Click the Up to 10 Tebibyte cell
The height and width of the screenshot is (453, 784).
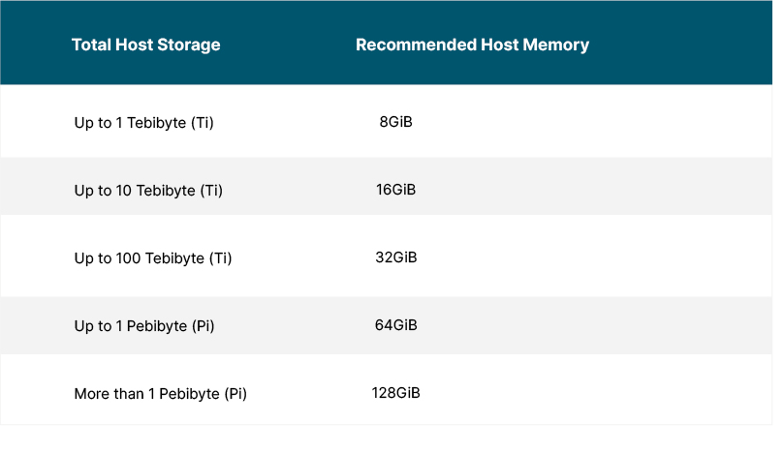[148, 191]
